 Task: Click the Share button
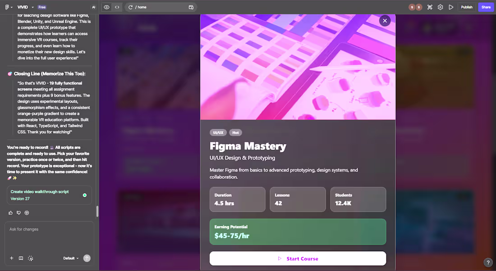(486, 7)
